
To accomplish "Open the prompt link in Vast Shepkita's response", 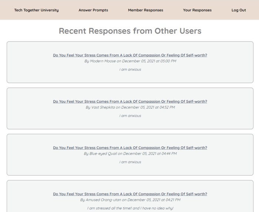I will coord(130,101).
